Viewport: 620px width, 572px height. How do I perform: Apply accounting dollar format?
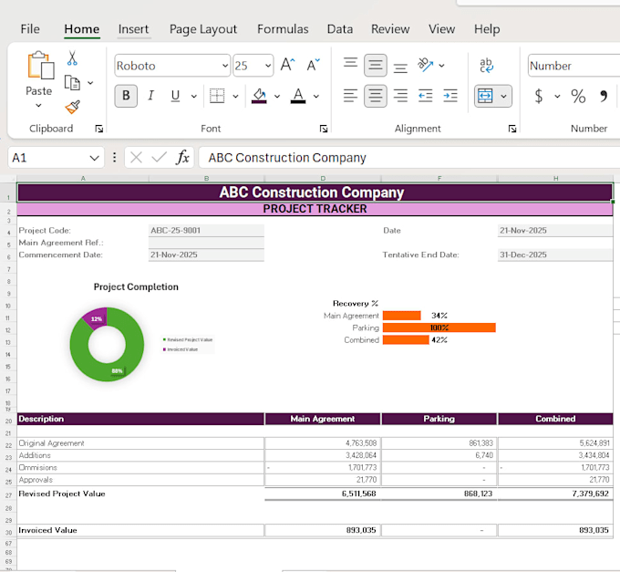tap(539, 96)
